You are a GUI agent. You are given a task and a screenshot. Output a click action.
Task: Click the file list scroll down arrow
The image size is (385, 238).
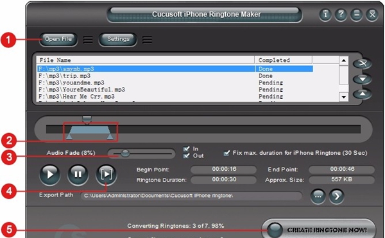pyautogui.click(x=343, y=97)
